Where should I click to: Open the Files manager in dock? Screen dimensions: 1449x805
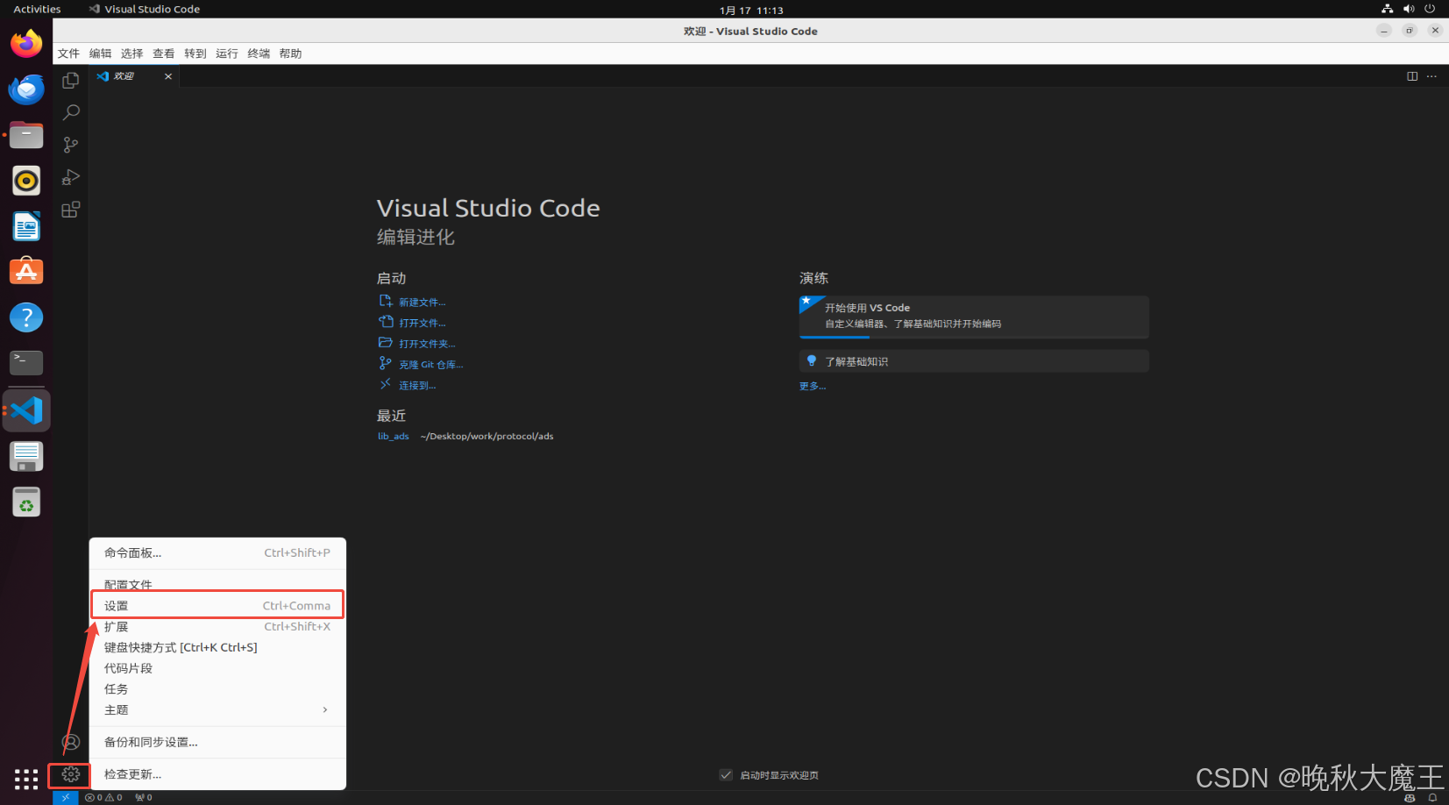[x=26, y=135]
